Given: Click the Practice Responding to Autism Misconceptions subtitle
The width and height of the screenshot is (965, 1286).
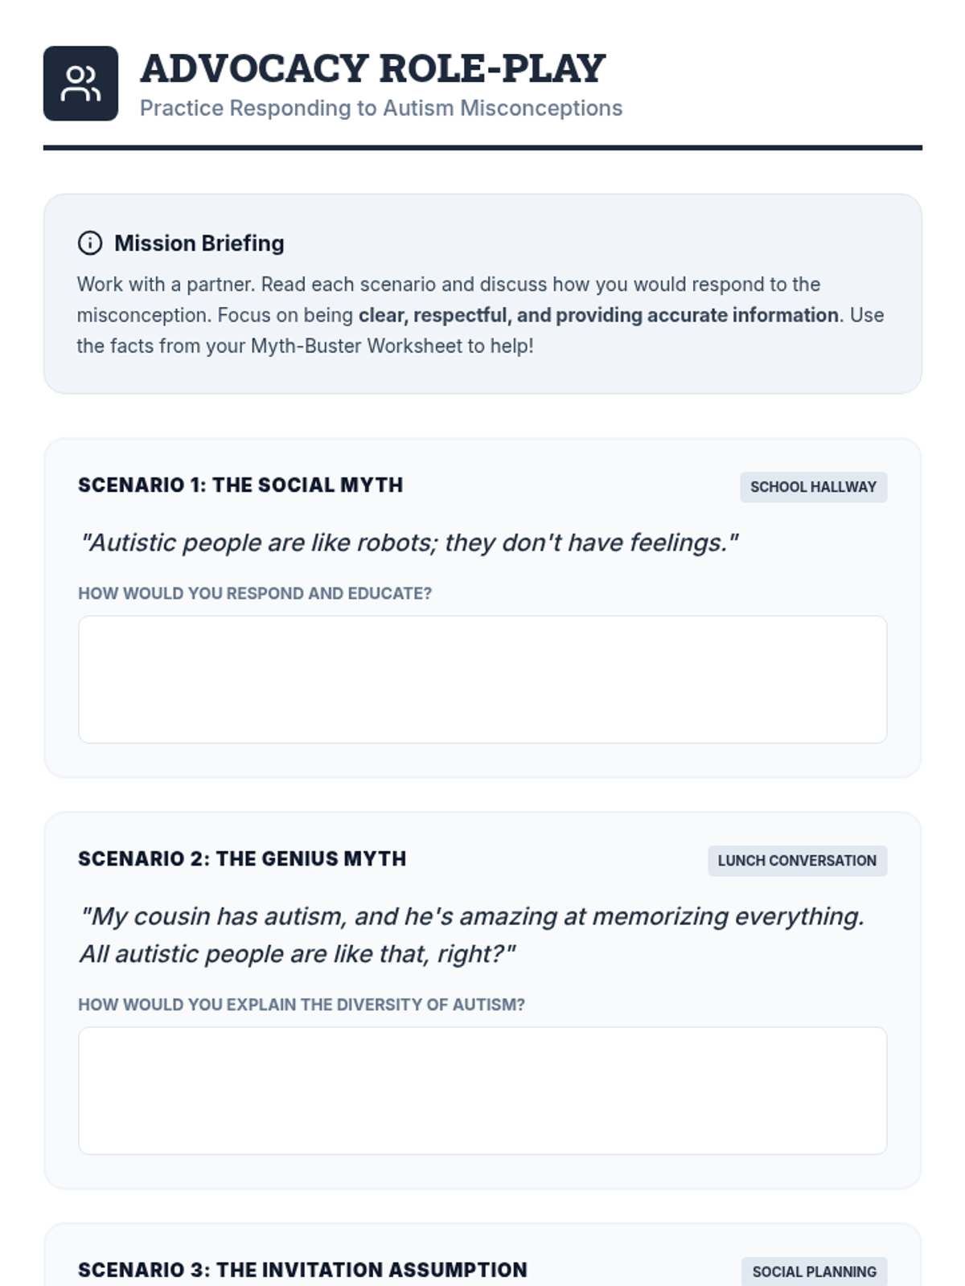Looking at the screenshot, I should coord(380,109).
